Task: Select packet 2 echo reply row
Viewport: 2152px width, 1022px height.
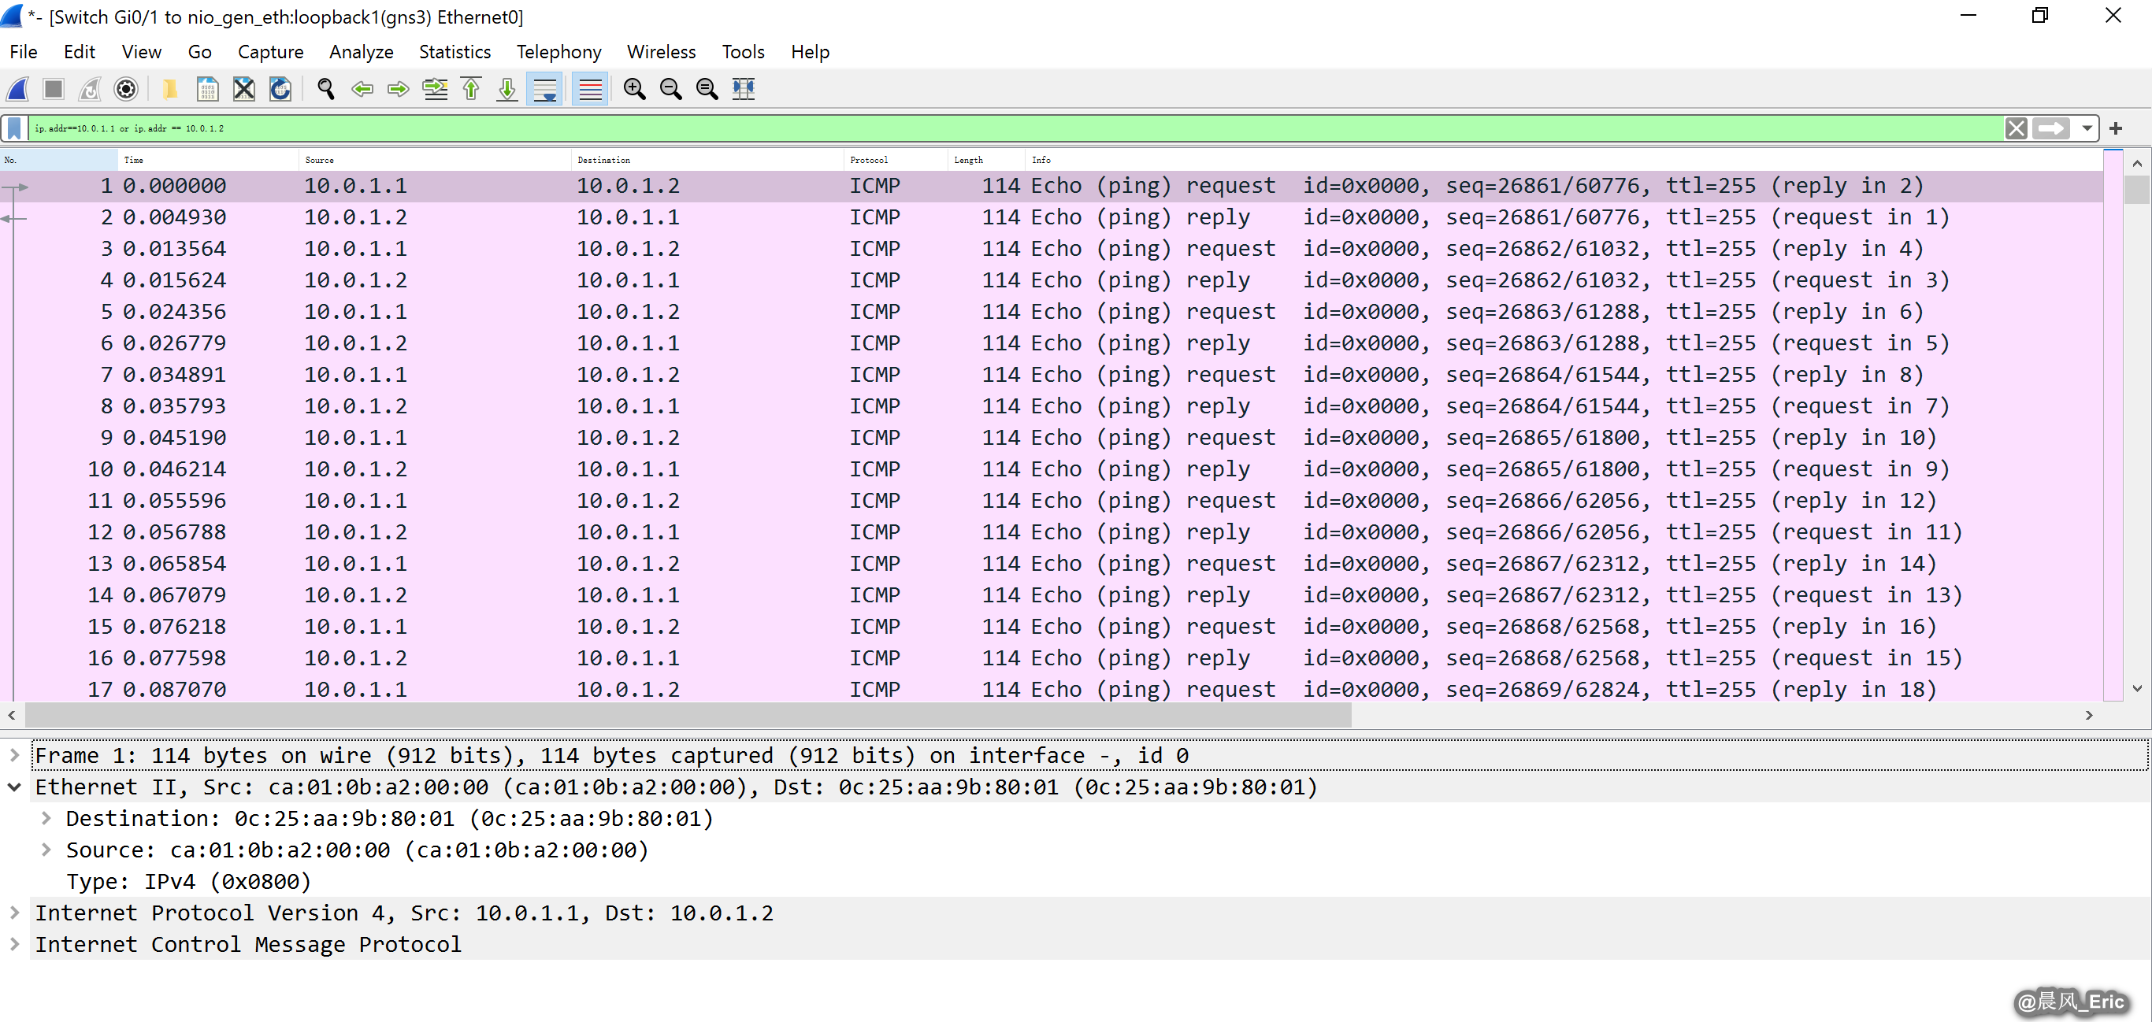Action: [1051, 217]
